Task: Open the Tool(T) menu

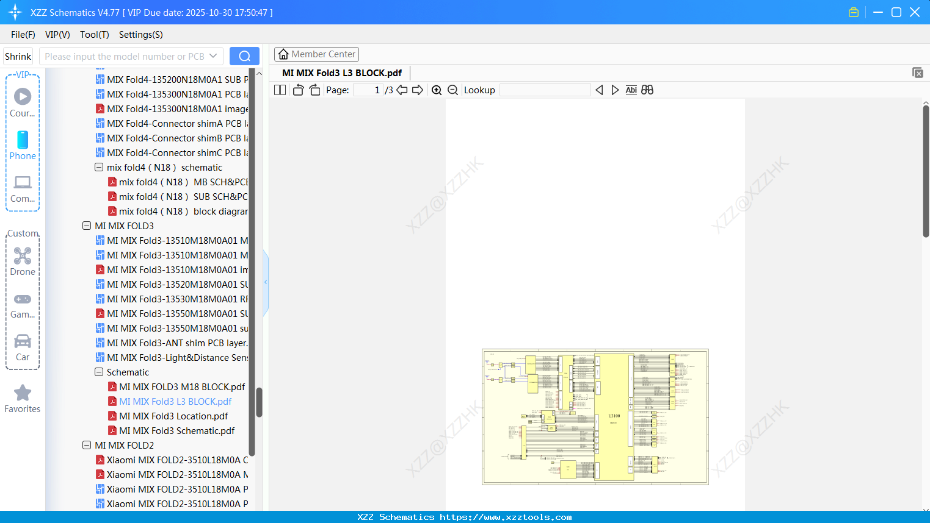Action: [x=95, y=35]
